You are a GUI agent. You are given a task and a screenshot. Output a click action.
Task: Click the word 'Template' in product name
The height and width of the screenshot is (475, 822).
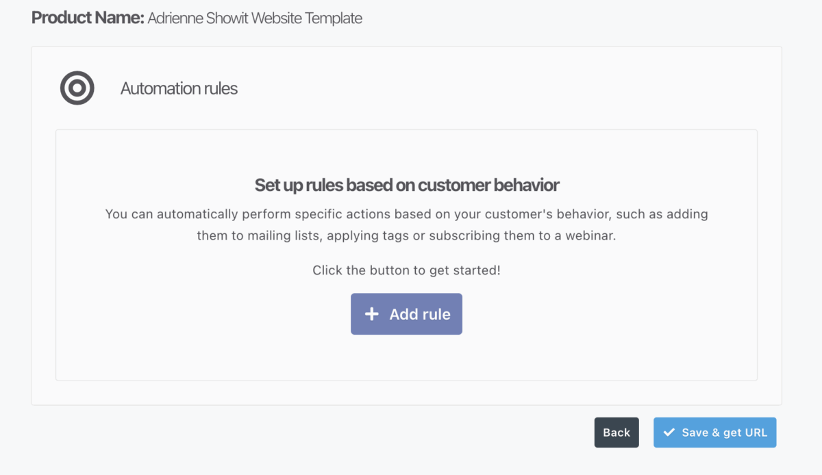[x=334, y=18]
